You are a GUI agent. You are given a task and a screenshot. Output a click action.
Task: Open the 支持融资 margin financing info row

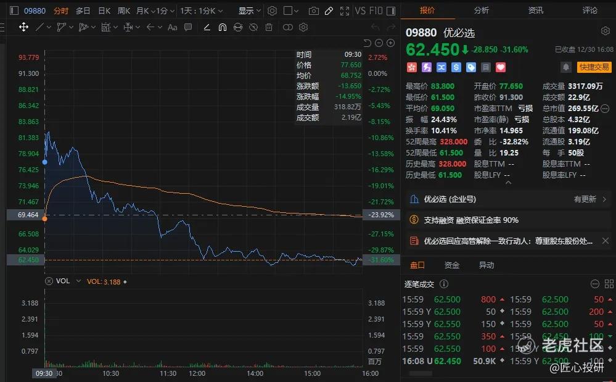pyautogui.click(x=508, y=220)
